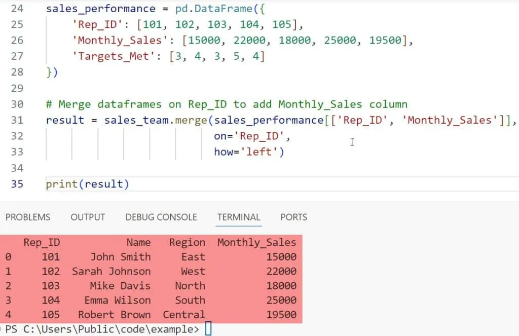This screenshot has height=336, width=519.
Task: Click John Smith in the terminal output
Action: (x=120, y=257)
